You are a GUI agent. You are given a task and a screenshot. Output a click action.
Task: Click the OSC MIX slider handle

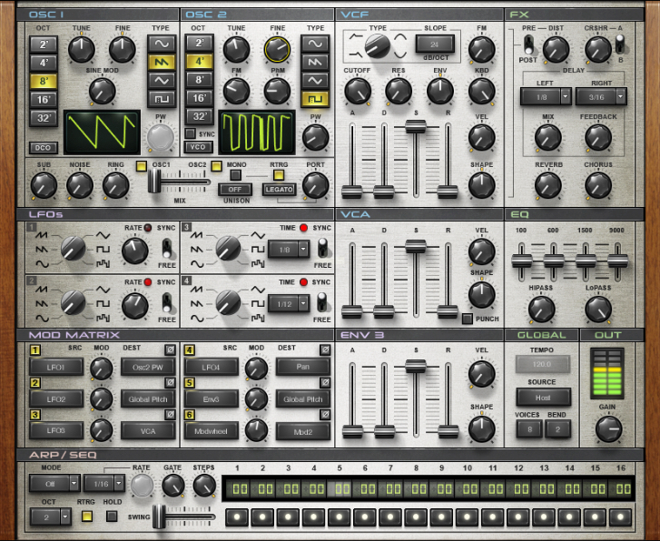154,182
